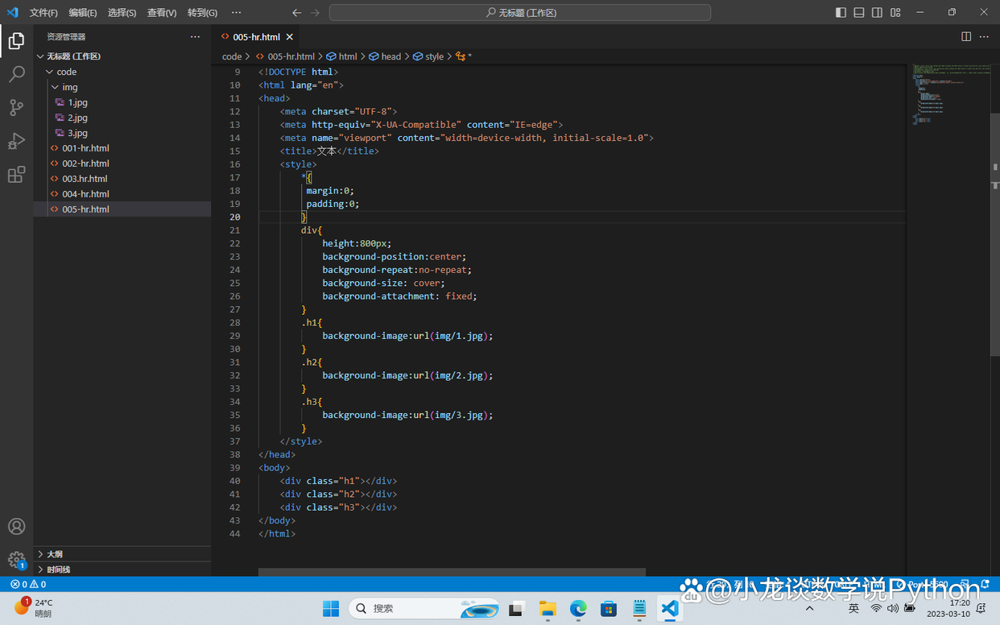Toggle the bottom panel visibility
Screen dimensions: 1000x625
pos(859,13)
